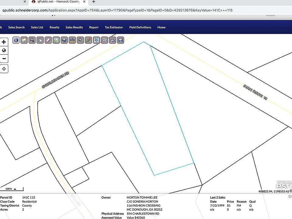
Task: Click the save floppy disk icon
Action: (x=120, y=40)
